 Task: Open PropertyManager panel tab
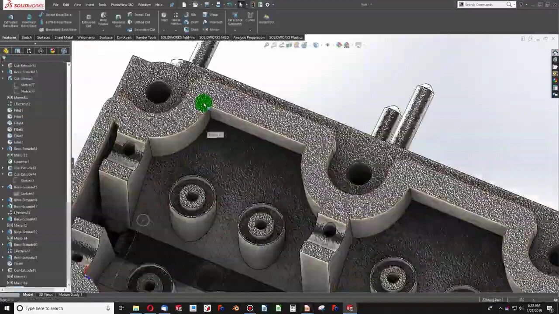click(17, 51)
